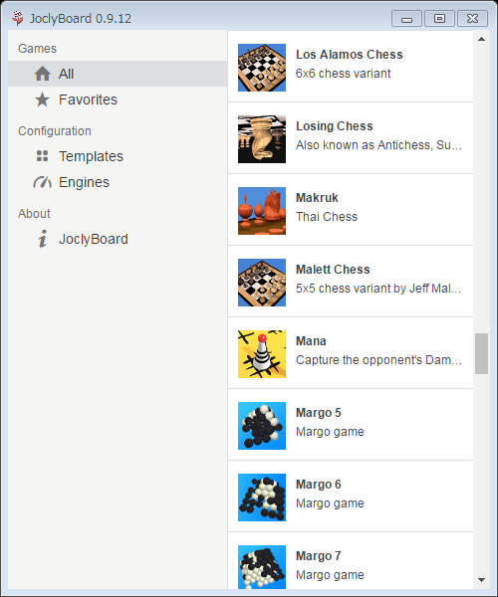The width and height of the screenshot is (498, 597).
Task: Select the Mana game icon
Action: click(262, 354)
